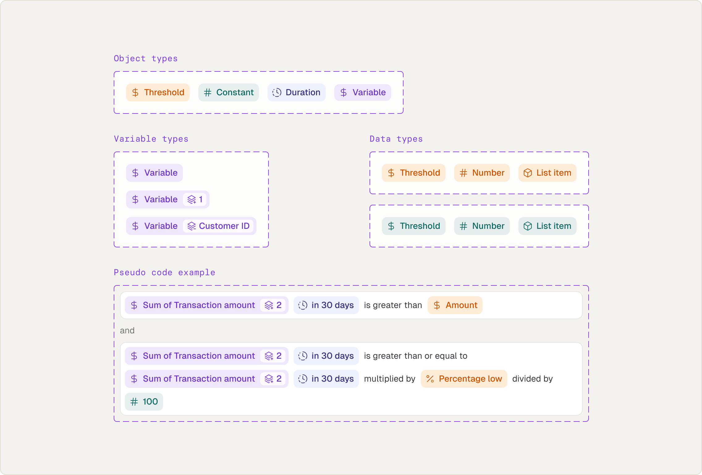Select the orange Threshold chip under Data types
The width and height of the screenshot is (702, 475).
[414, 173]
